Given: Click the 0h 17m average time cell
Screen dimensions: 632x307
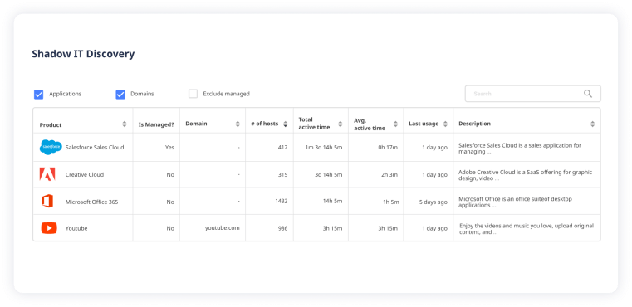Looking at the screenshot, I should click(x=388, y=148).
